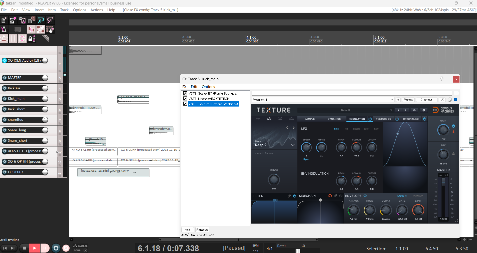This screenshot has width=477, height=253.
Task: Open the Actions menu
Action: pos(97,10)
